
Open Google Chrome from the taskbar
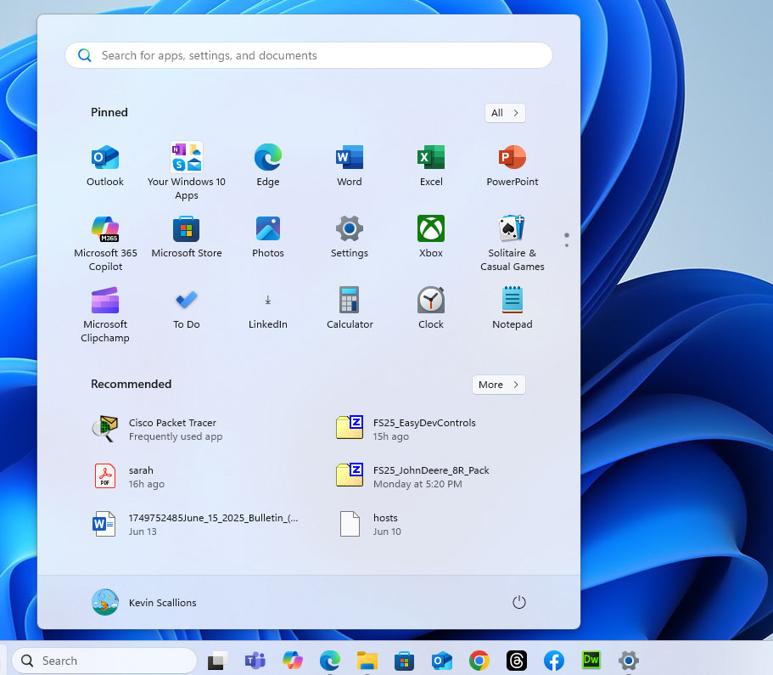[479, 661]
